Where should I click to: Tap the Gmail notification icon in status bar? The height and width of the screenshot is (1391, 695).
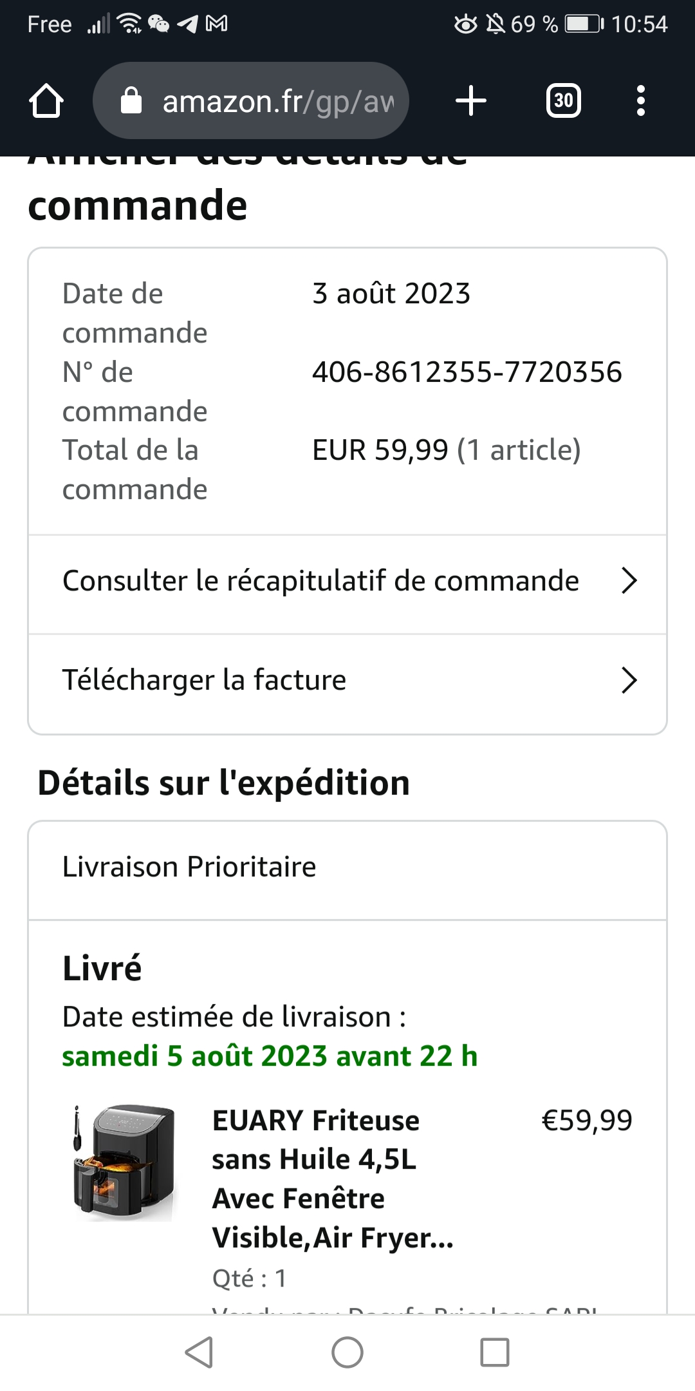pos(216,24)
